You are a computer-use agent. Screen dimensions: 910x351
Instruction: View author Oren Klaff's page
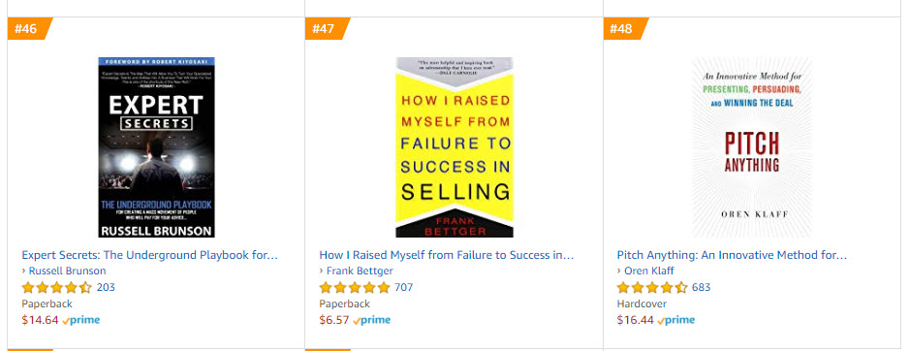coord(649,271)
